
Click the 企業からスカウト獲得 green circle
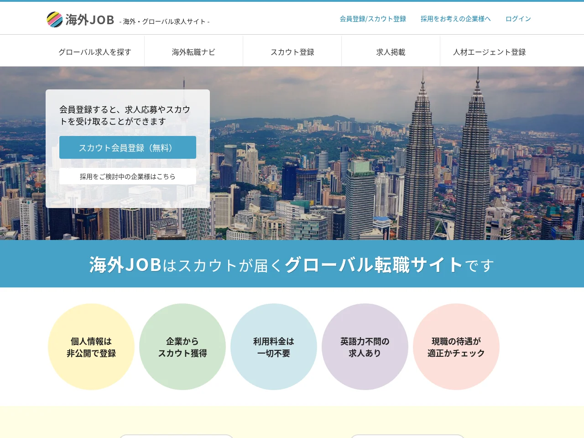182,347
